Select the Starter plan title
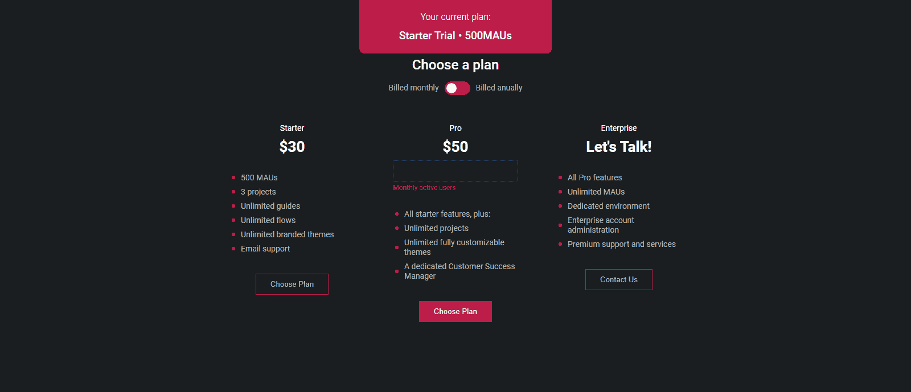Screen dimensions: 911x392 (x=292, y=128)
